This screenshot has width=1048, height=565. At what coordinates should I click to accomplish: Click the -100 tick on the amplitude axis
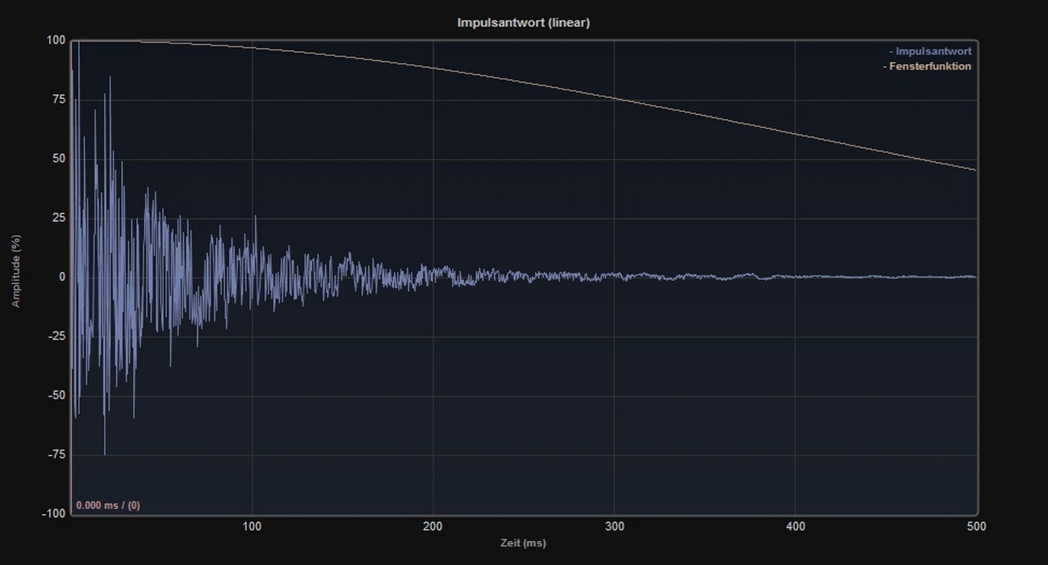54,513
